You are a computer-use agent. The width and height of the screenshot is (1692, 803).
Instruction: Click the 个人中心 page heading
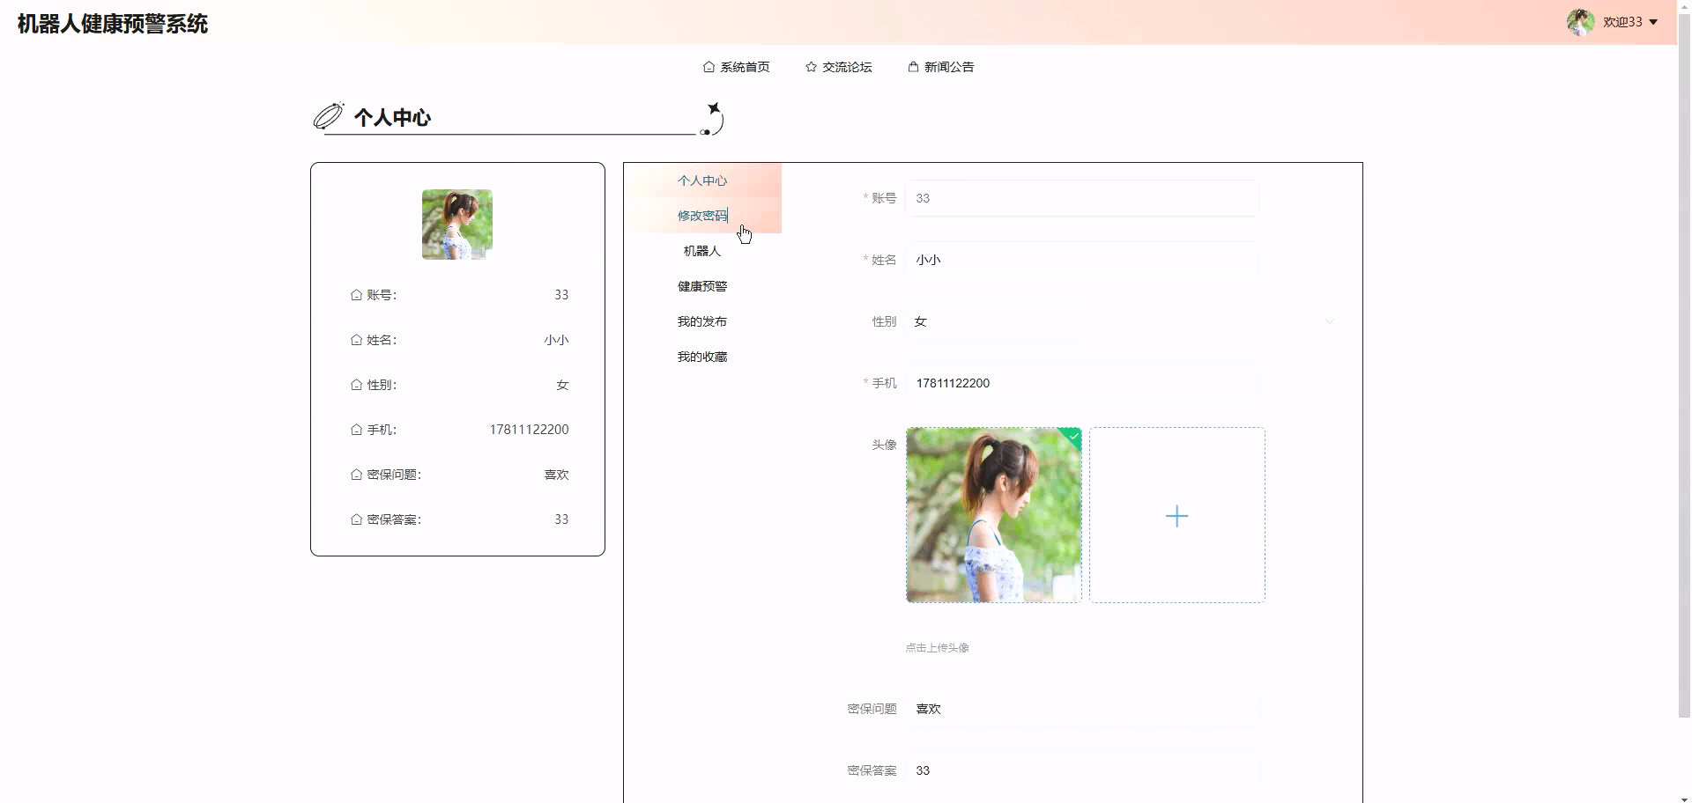pyautogui.click(x=392, y=118)
